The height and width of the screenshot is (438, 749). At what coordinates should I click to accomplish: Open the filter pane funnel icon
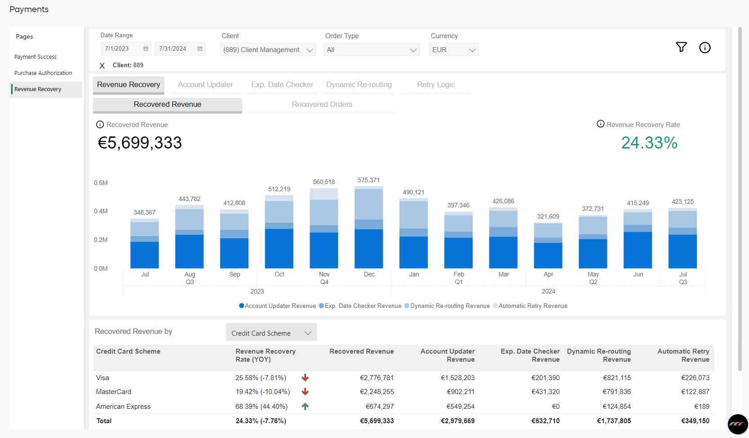(x=681, y=47)
